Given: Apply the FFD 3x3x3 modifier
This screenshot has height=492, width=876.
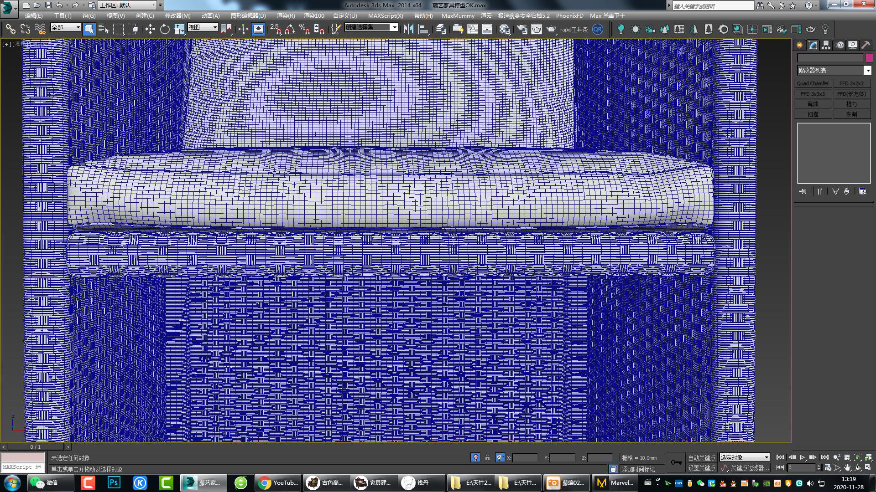Looking at the screenshot, I should pyautogui.click(x=813, y=94).
